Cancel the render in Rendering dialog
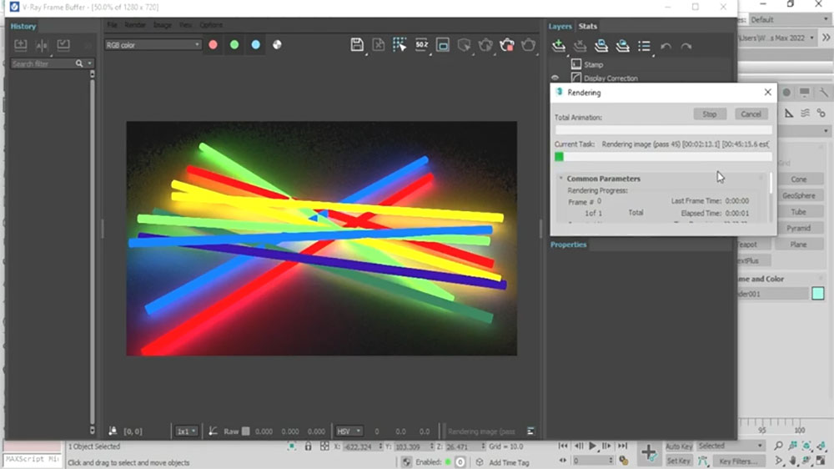This screenshot has height=469, width=834. click(x=751, y=114)
